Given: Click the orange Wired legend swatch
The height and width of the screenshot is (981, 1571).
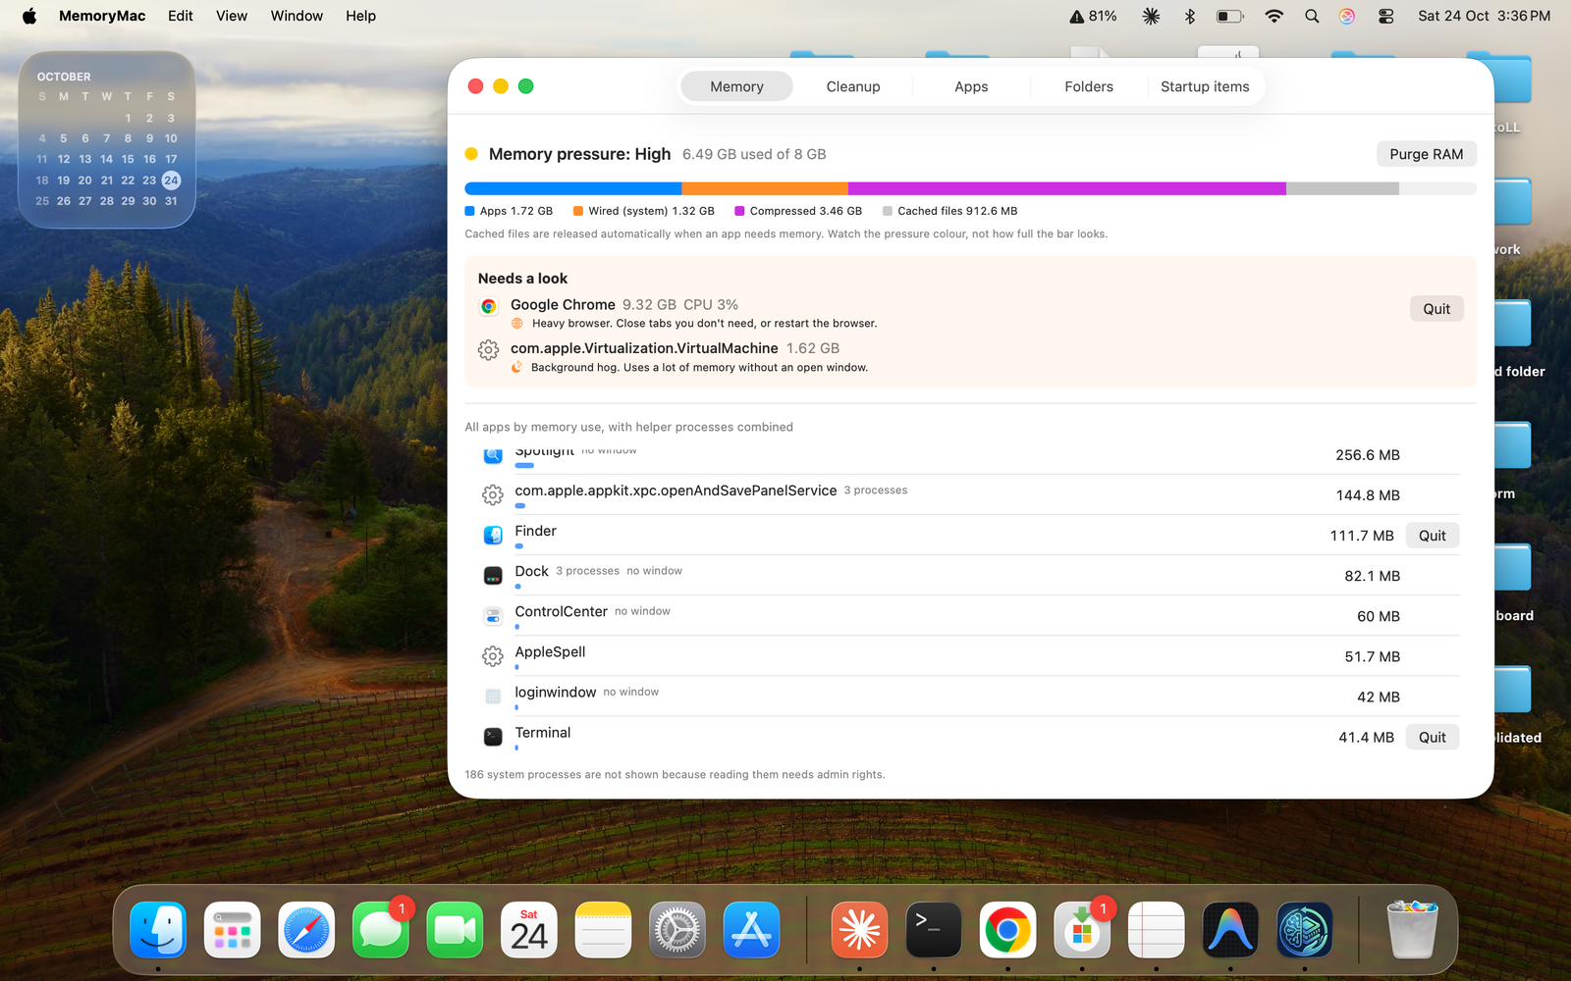Looking at the screenshot, I should click(578, 211).
